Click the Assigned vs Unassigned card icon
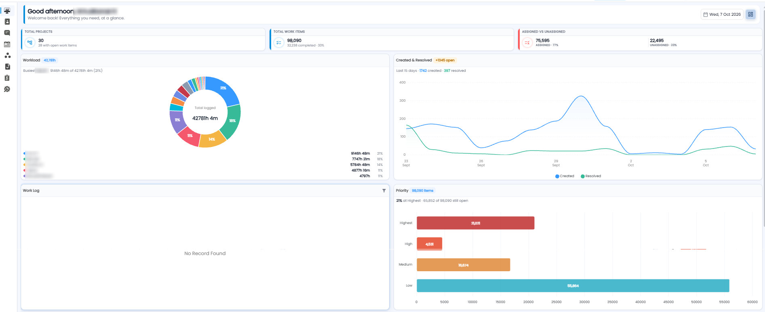 pos(527,42)
